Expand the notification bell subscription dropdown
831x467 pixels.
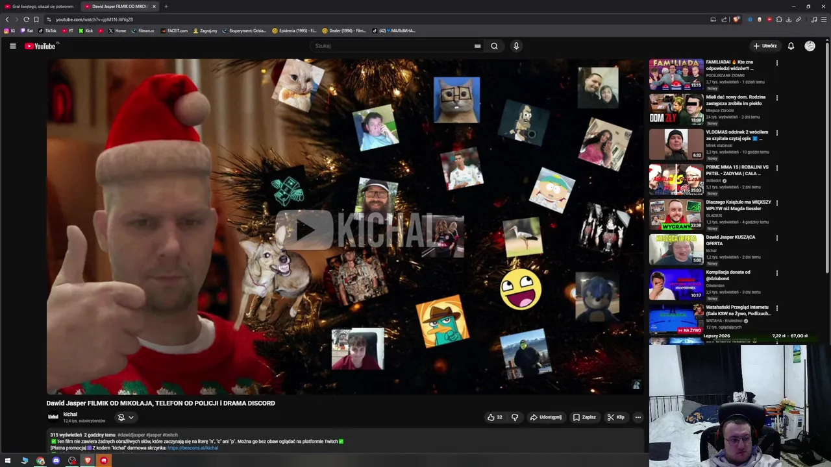click(x=125, y=417)
